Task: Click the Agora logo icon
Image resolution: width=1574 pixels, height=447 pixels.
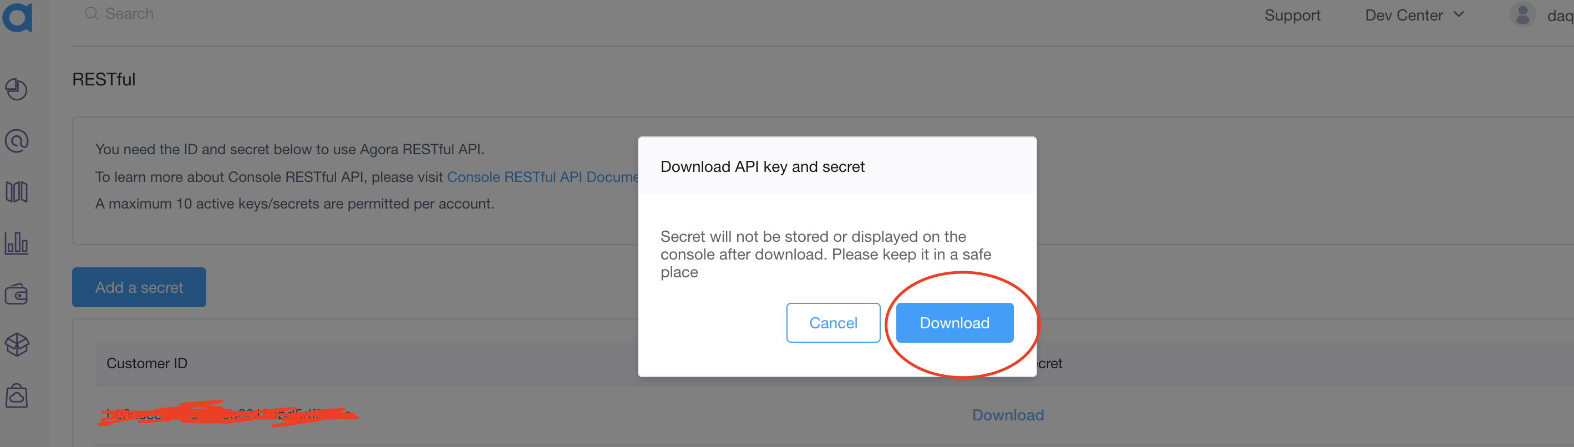Action: point(18,17)
